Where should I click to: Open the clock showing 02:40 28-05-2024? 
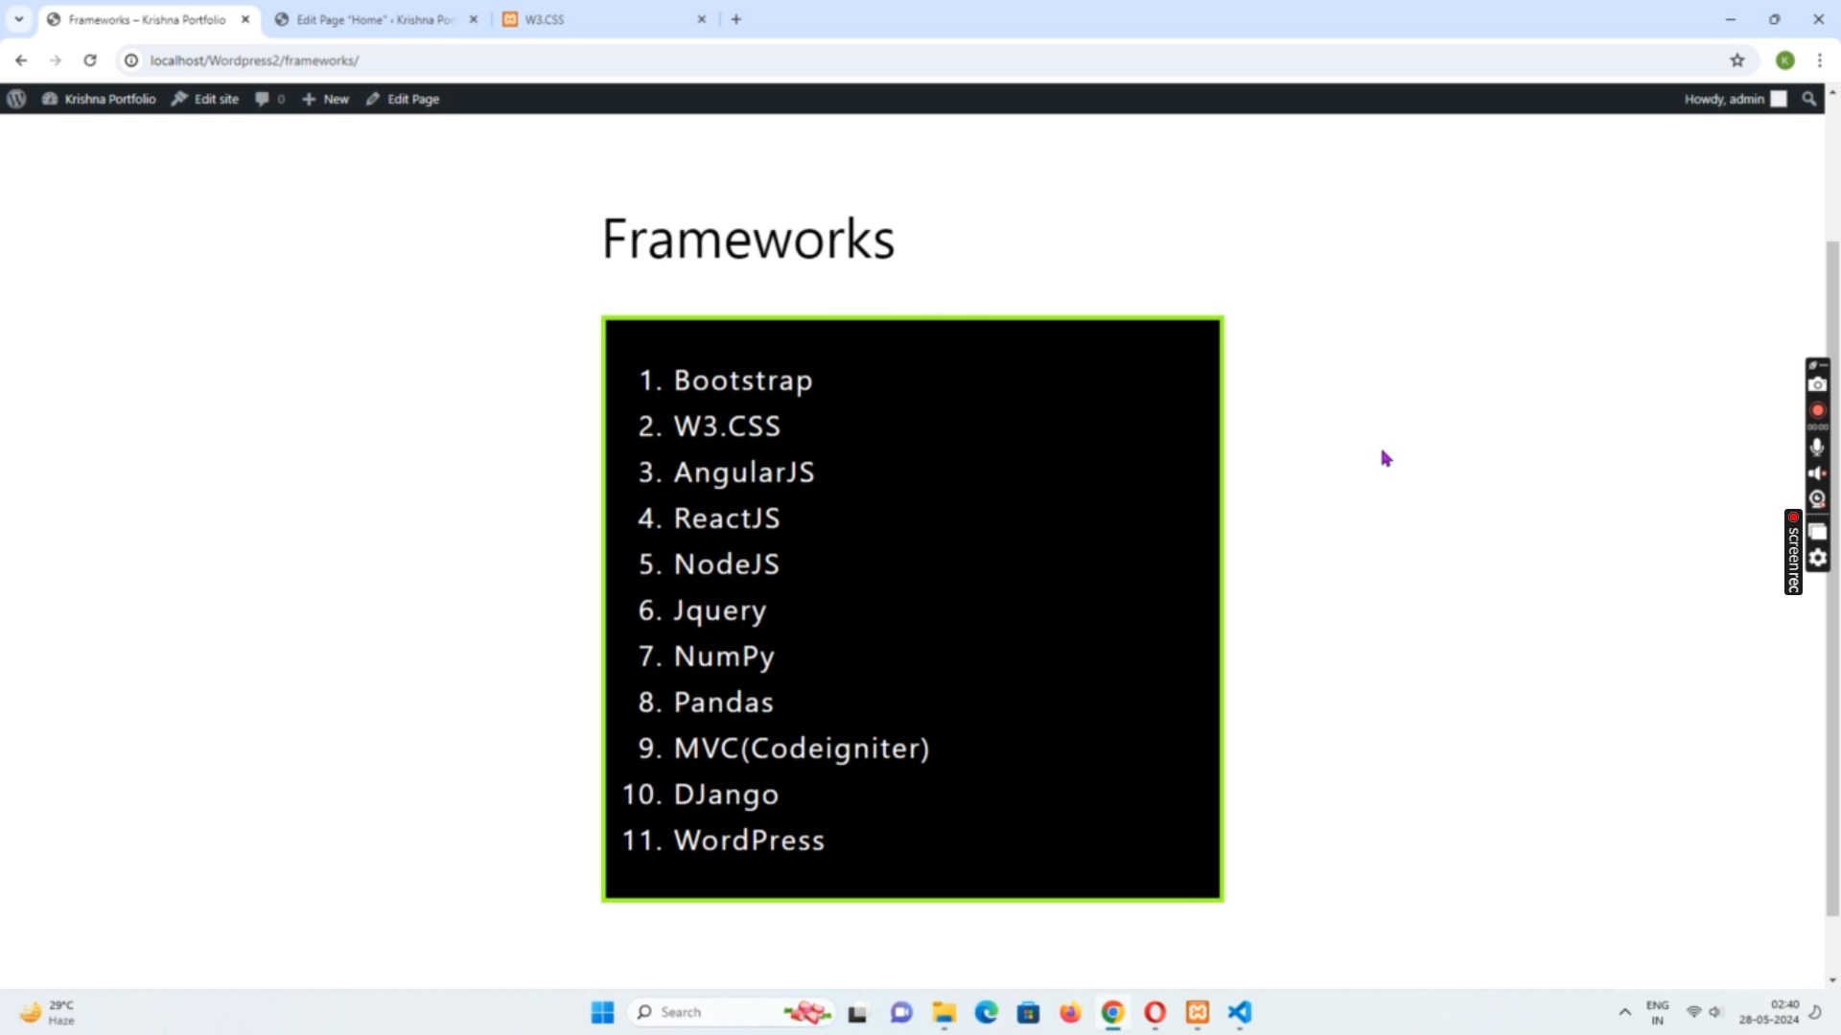[1769, 1012]
